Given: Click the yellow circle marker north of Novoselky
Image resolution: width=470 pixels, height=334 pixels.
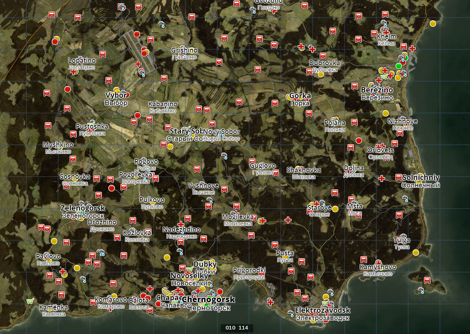Looking at the screenshot, I should point(167,257).
